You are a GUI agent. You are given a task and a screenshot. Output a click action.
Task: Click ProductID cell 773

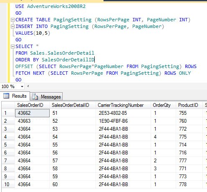(189, 177)
